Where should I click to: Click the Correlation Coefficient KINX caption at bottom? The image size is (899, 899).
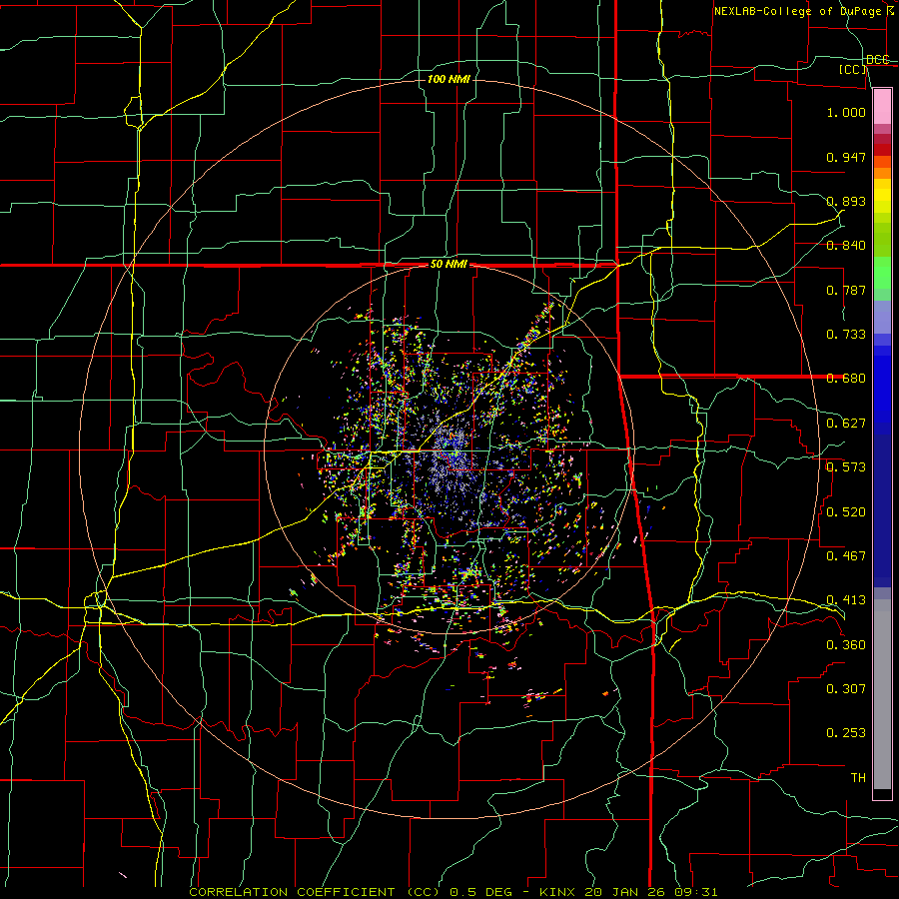[x=452, y=892]
